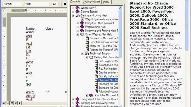191x107 pixels.
Task: Open Show the Tip of the Day topic
Action: [104, 46]
